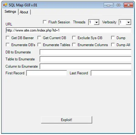Open the Threads dropdown

click(x=96, y=22)
